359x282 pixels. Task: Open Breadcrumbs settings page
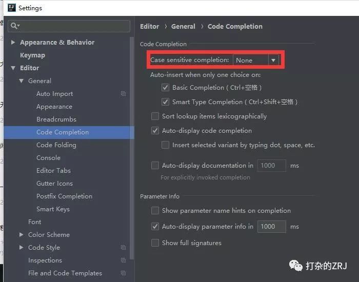[56, 119]
